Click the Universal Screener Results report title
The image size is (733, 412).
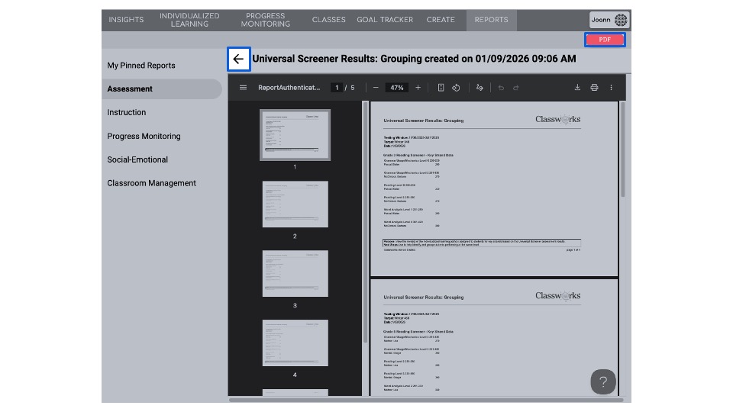414,59
